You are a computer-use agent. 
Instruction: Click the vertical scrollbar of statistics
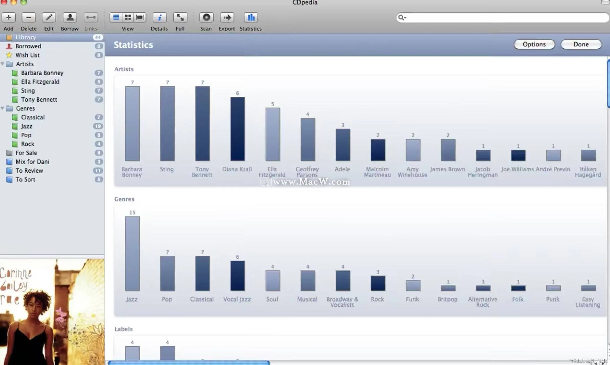608,84
